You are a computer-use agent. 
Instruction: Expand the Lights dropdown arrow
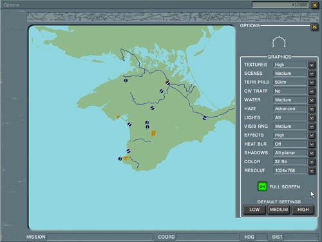coord(312,117)
